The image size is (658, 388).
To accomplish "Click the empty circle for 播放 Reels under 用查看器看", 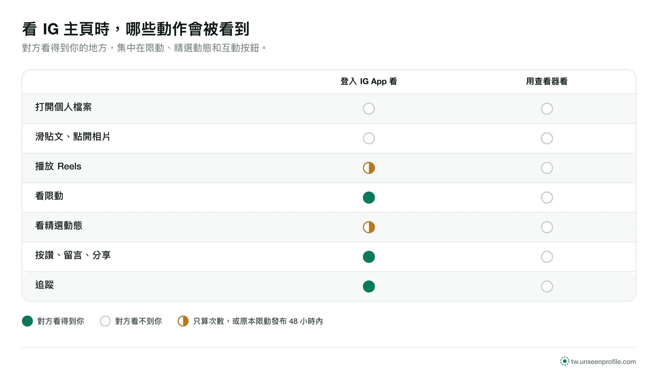I will click(x=547, y=168).
